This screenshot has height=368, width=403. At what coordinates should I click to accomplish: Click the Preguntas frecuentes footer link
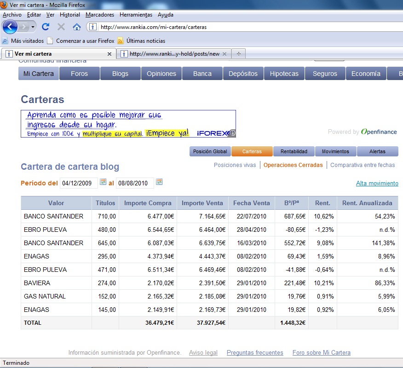click(x=255, y=353)
